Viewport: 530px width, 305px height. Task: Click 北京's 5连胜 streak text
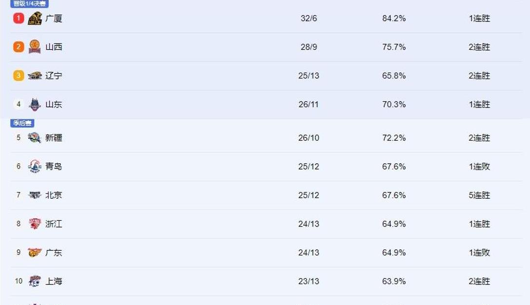479,195
